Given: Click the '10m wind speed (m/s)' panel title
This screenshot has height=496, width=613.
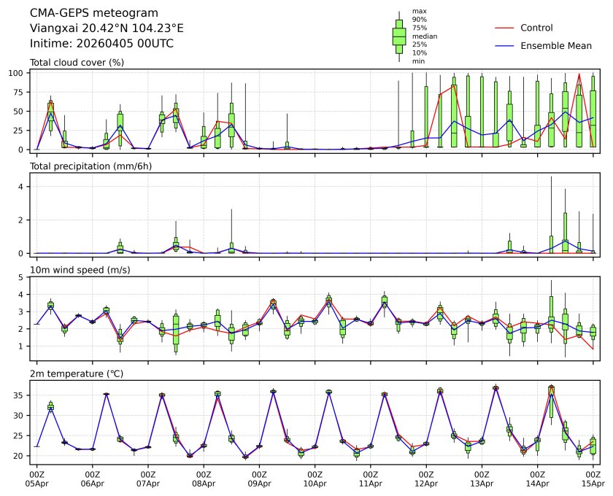Looking at the screenshot, I should point(80,270).
